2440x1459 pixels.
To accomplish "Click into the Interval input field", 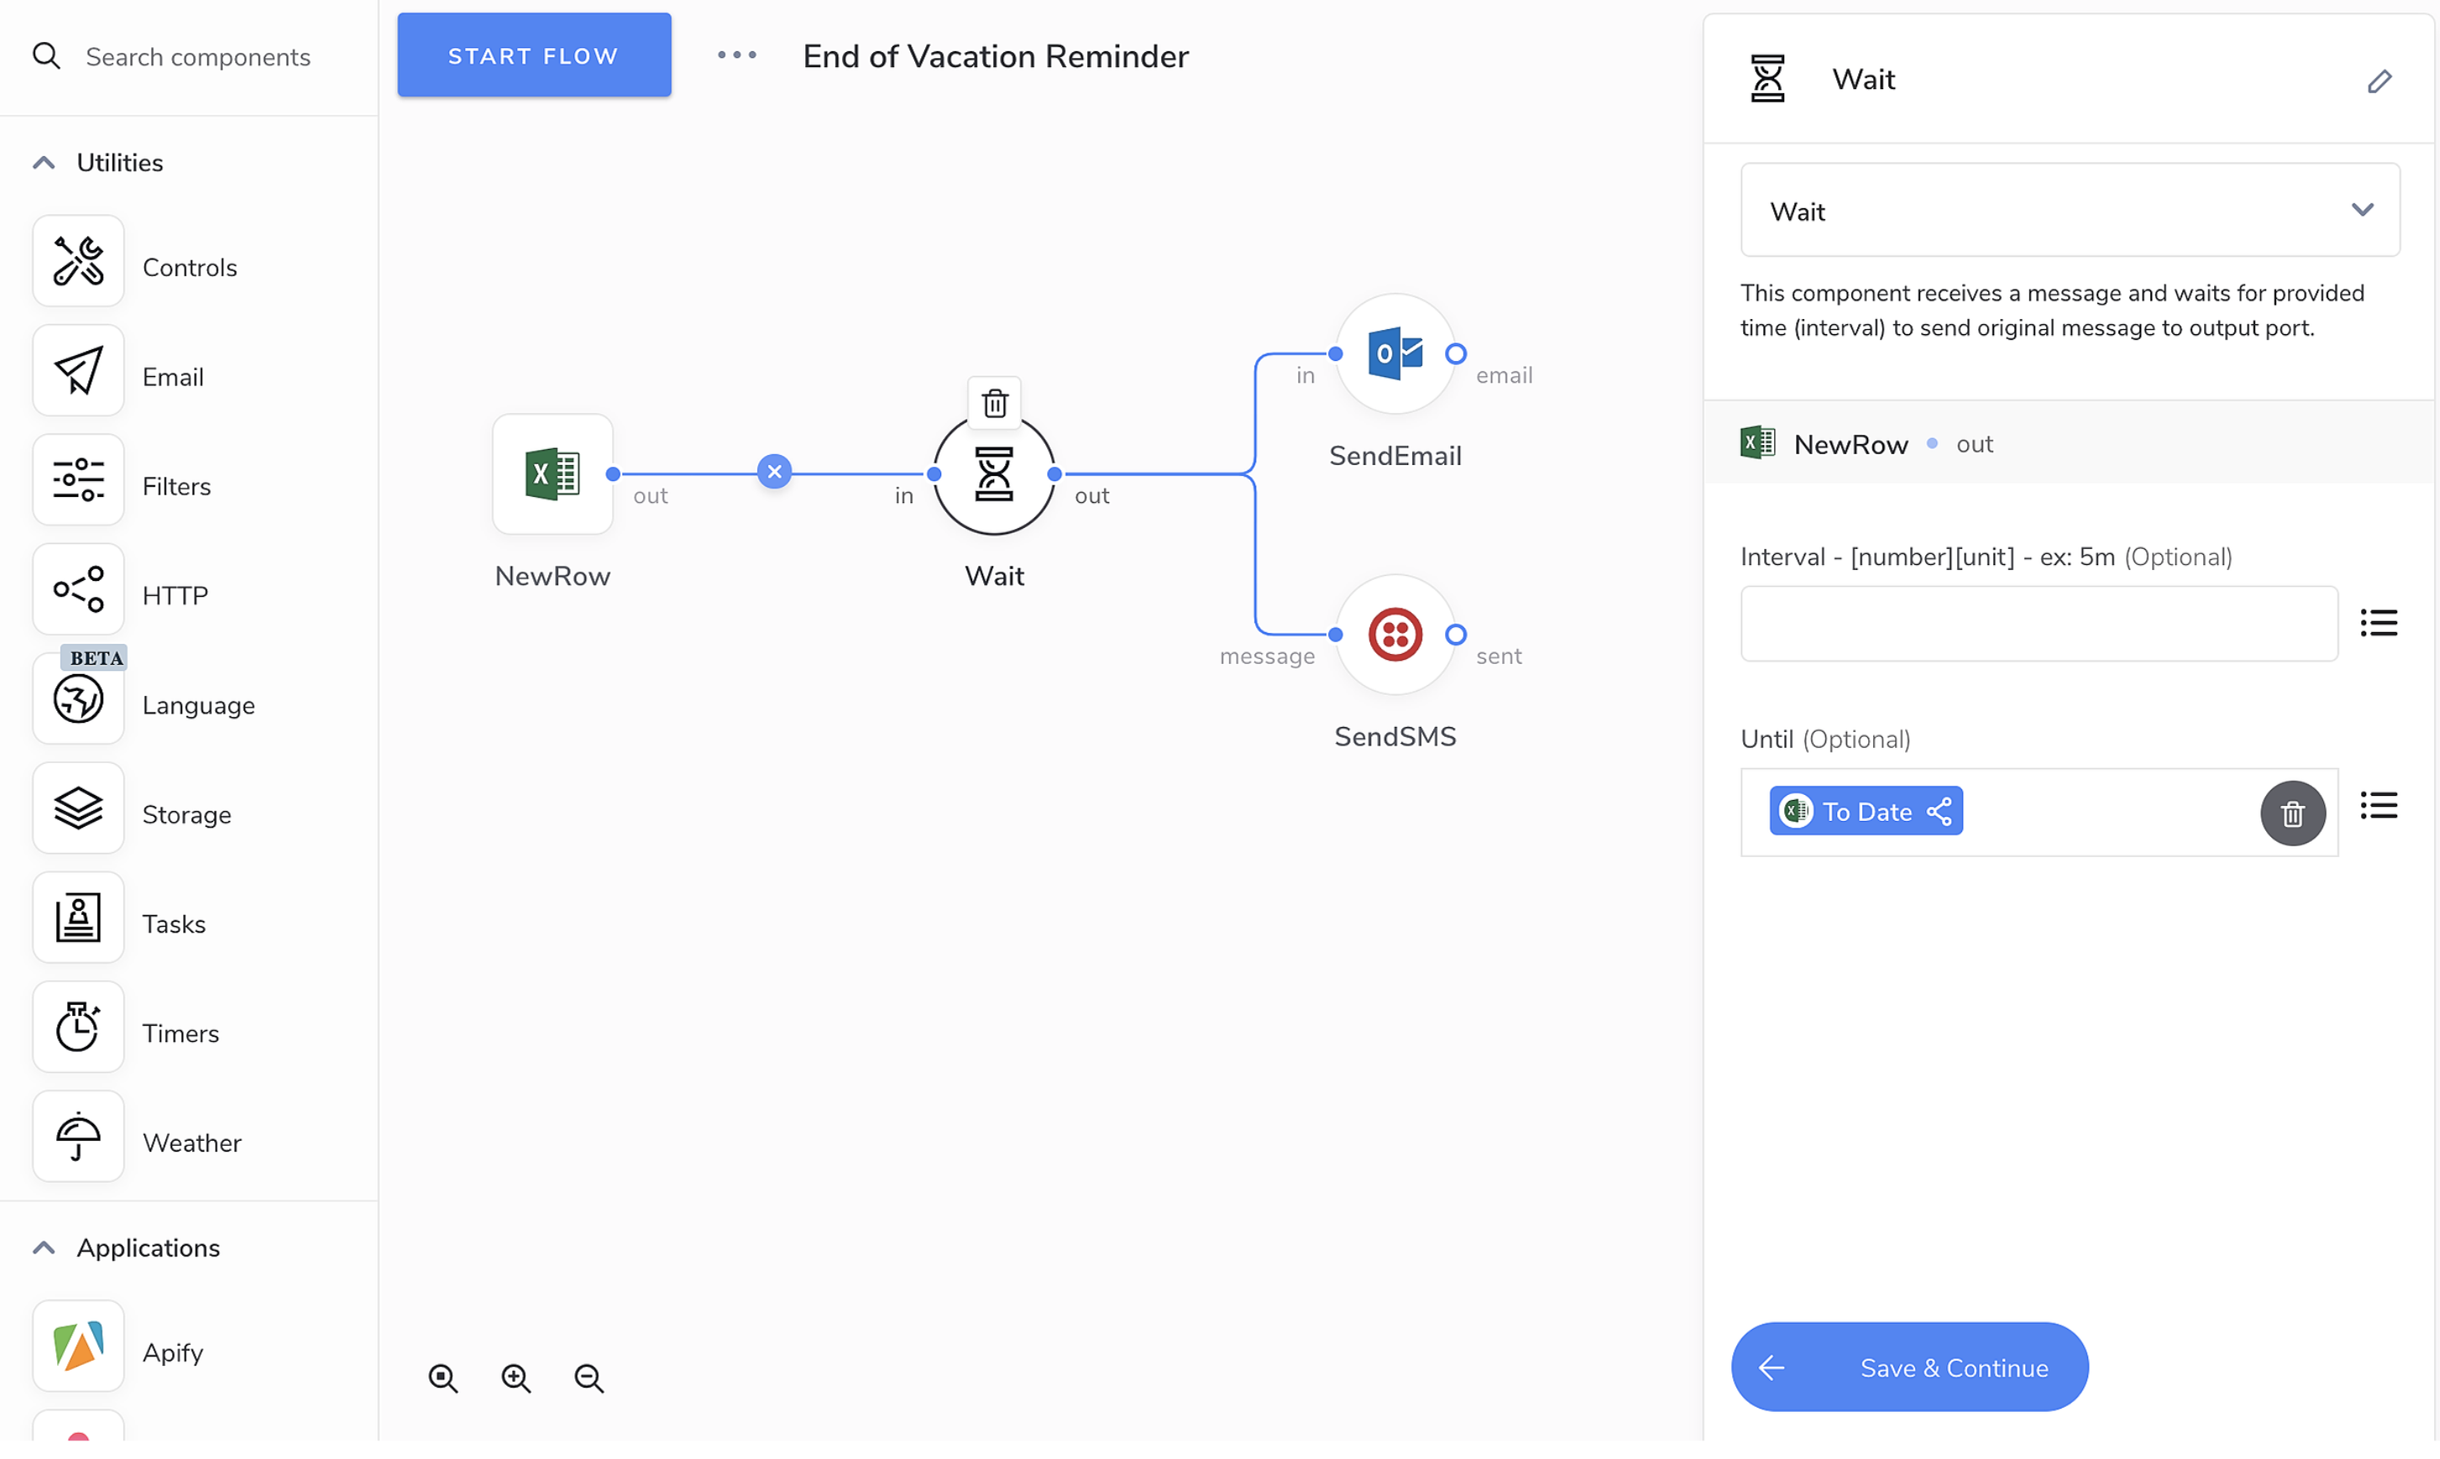I will [x=2038, y=624].
